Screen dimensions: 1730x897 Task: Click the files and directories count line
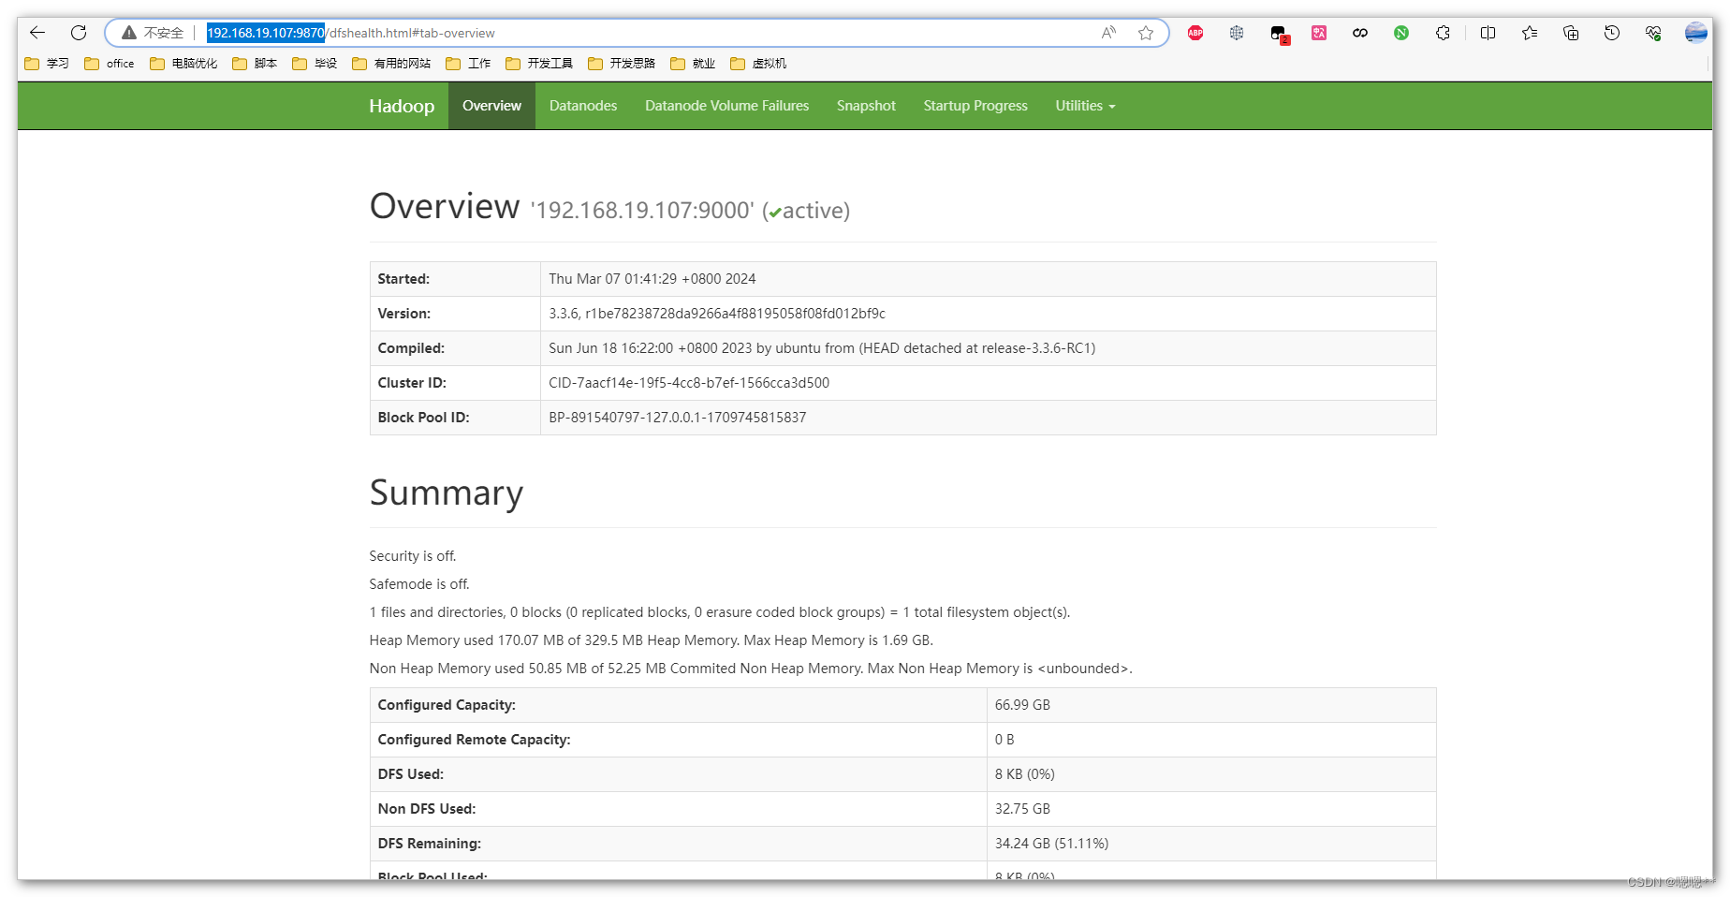coord(720,612)
